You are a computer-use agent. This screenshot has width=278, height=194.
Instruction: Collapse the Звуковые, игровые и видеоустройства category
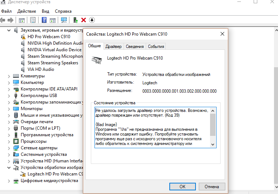[x=9, y=30]
